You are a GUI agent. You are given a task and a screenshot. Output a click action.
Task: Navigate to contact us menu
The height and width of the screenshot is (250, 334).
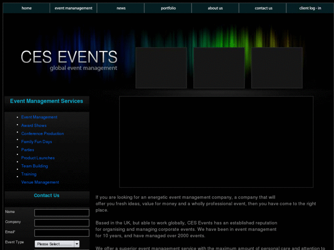tap(263, 8)
